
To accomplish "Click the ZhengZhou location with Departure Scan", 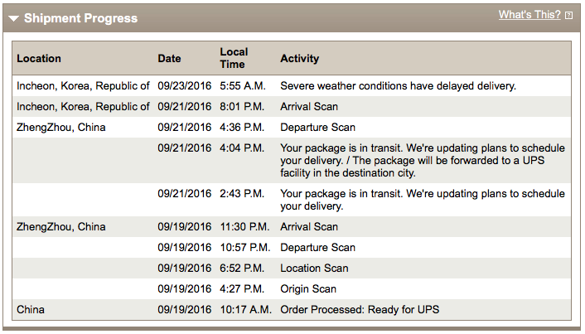I will pyautogui.click(x=60, y=128).
